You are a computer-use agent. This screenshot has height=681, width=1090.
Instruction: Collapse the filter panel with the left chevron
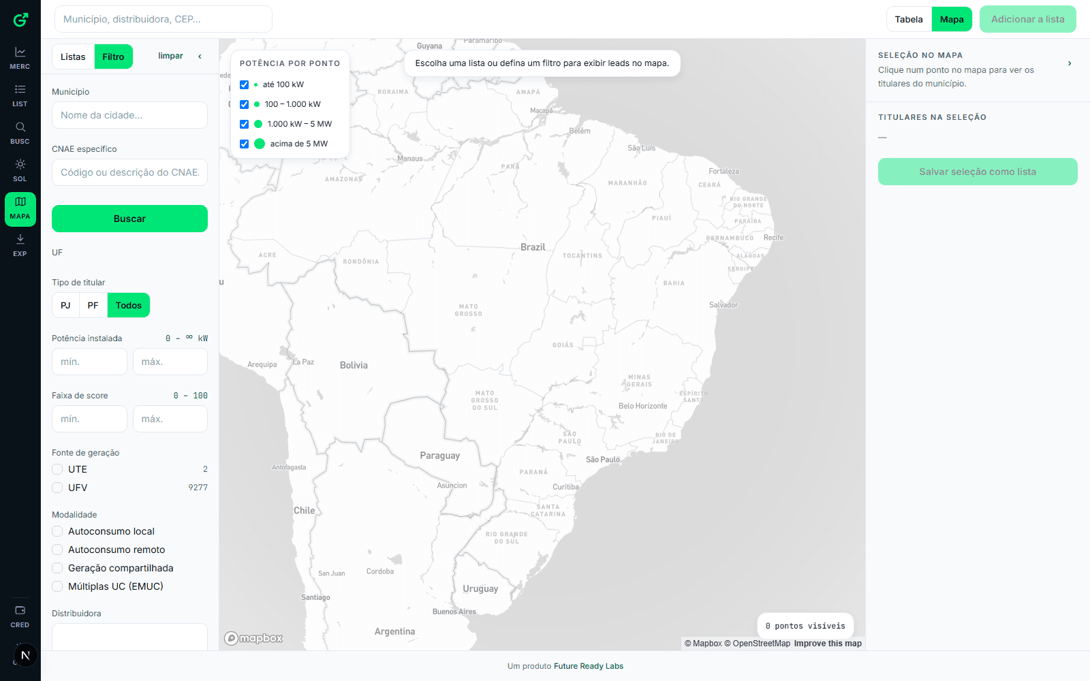point(200,57)
